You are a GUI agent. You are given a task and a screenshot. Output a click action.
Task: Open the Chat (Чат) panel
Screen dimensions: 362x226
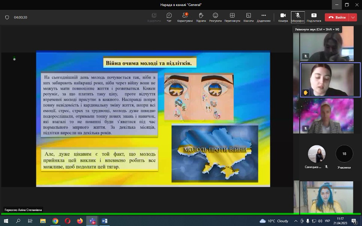point(169,17)
